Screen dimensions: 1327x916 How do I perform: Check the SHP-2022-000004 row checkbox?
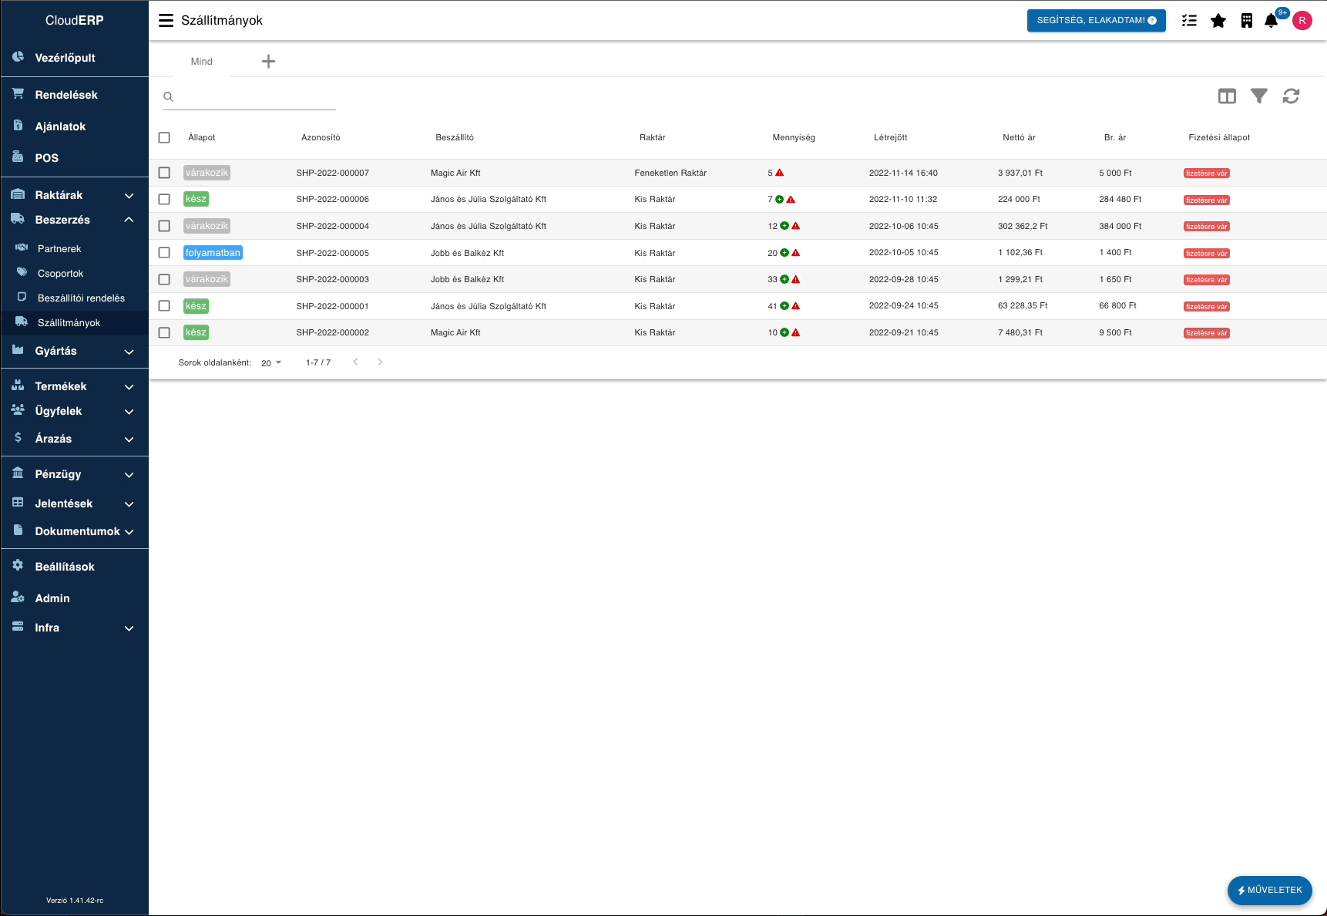point(164,226)
